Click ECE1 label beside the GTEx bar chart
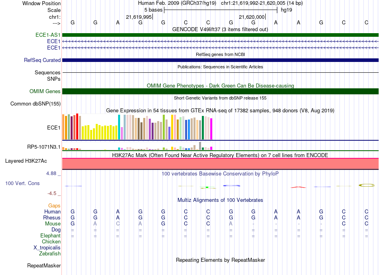Screen dimensions: 379x275 coord(53,128)
